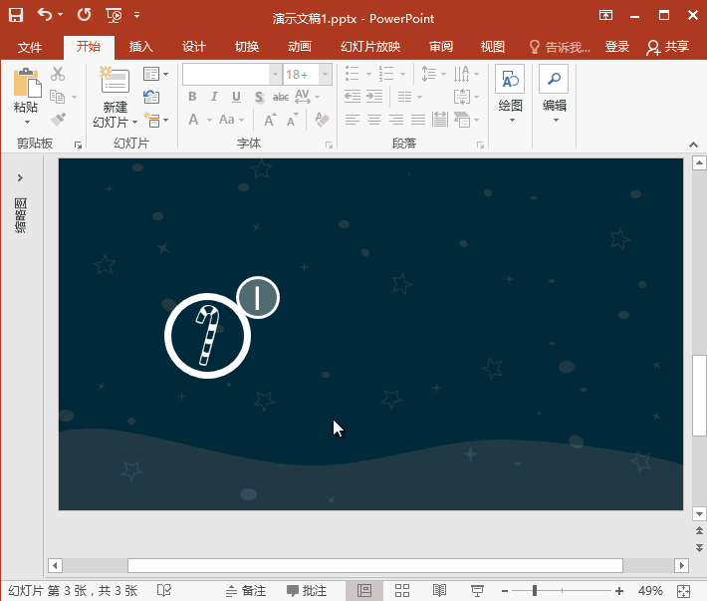Switch to Reading view in status bar
Image resolution: width=707 pixels, height=601 pixels.
click(440, 591)
